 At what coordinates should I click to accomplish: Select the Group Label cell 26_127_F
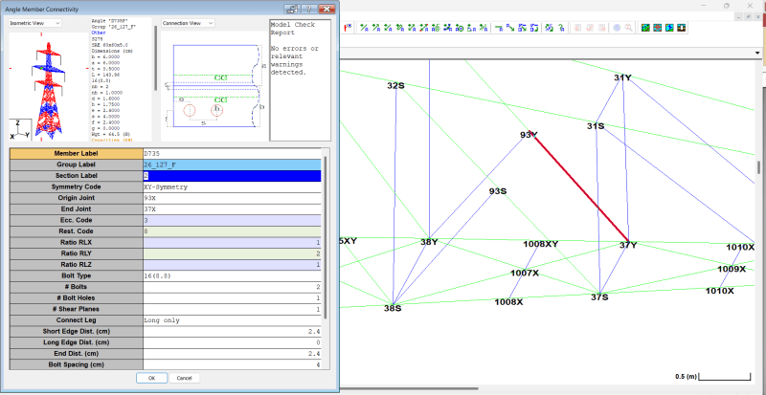(232, 165)
